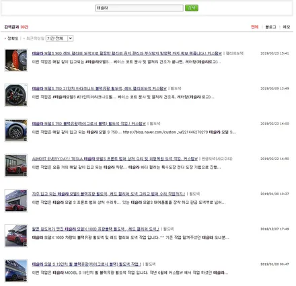Image resolution: width=296 pixels, height=286 pixels.
Task: Click the 2019/02/23 14:00 date
Action: point(274,124)
